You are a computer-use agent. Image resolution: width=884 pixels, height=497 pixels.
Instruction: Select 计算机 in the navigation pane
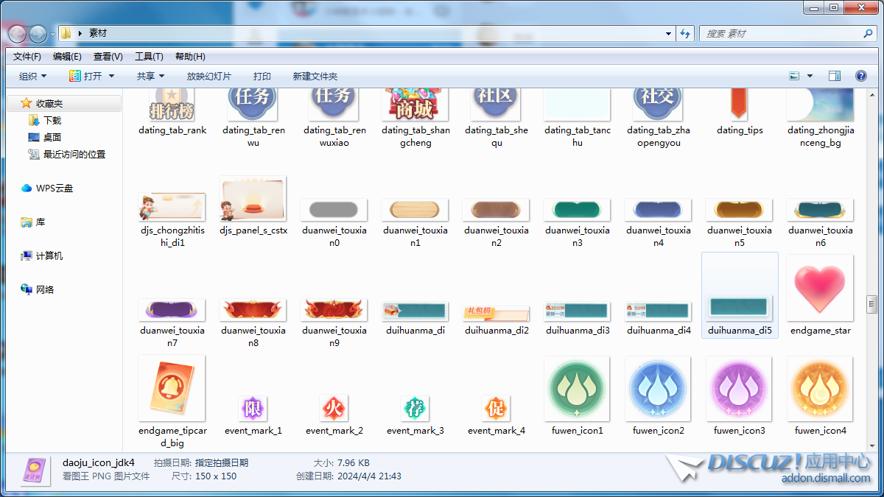[49, 256]
